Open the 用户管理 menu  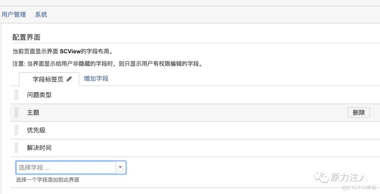point(14,14)
